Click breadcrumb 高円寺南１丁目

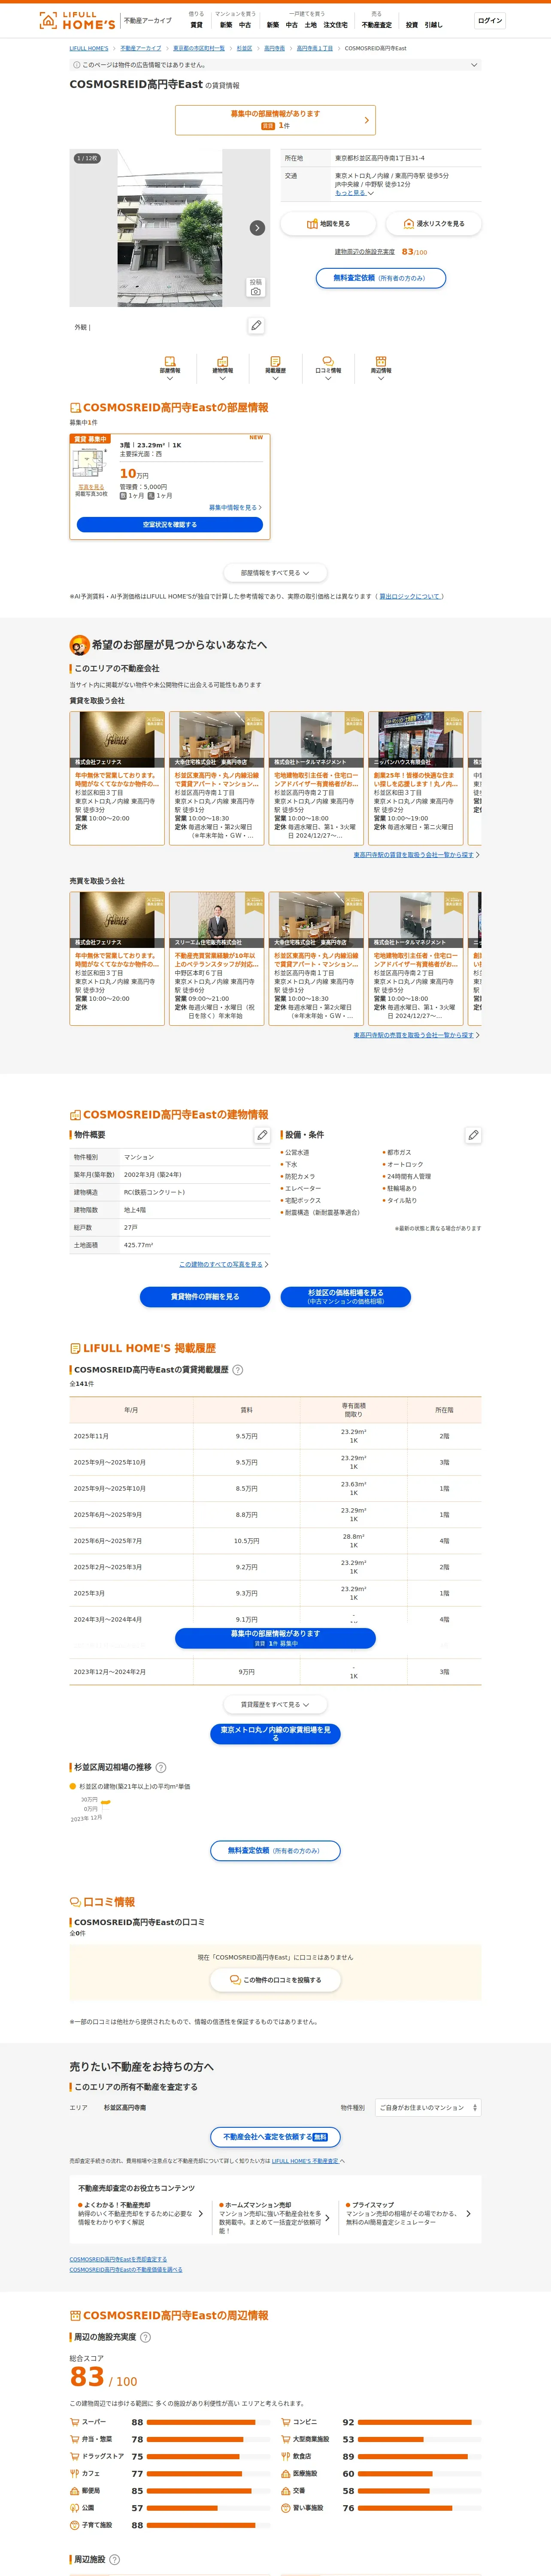click(315, 48)
